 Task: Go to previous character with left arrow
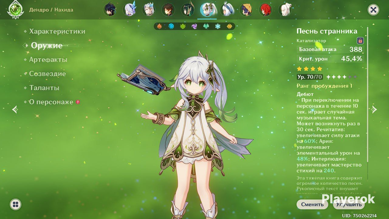(x=15, y=109)
